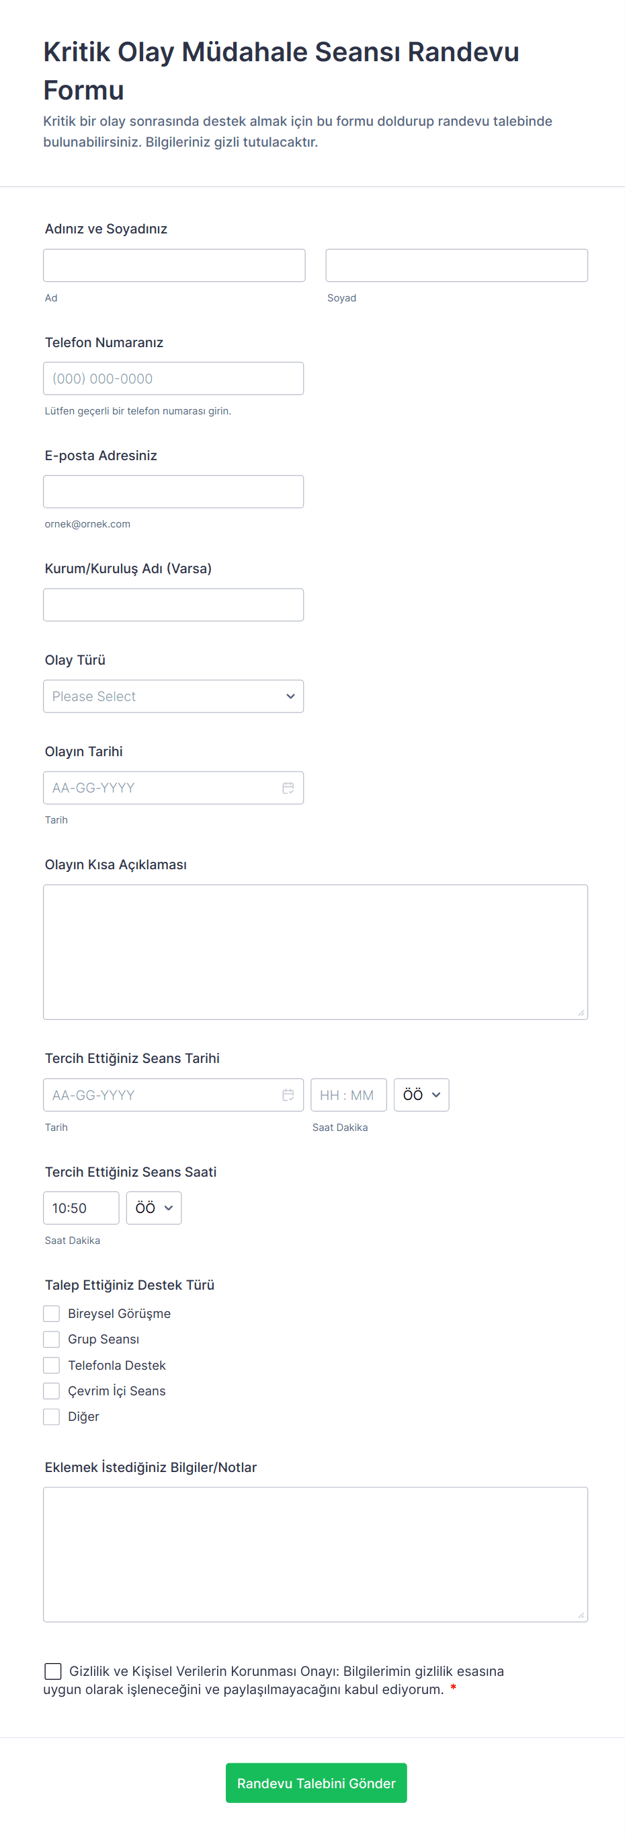Expand ÖÖ selector beside session date time
The width and height of the screenshot is (625, 1836).
[421, 1095]
